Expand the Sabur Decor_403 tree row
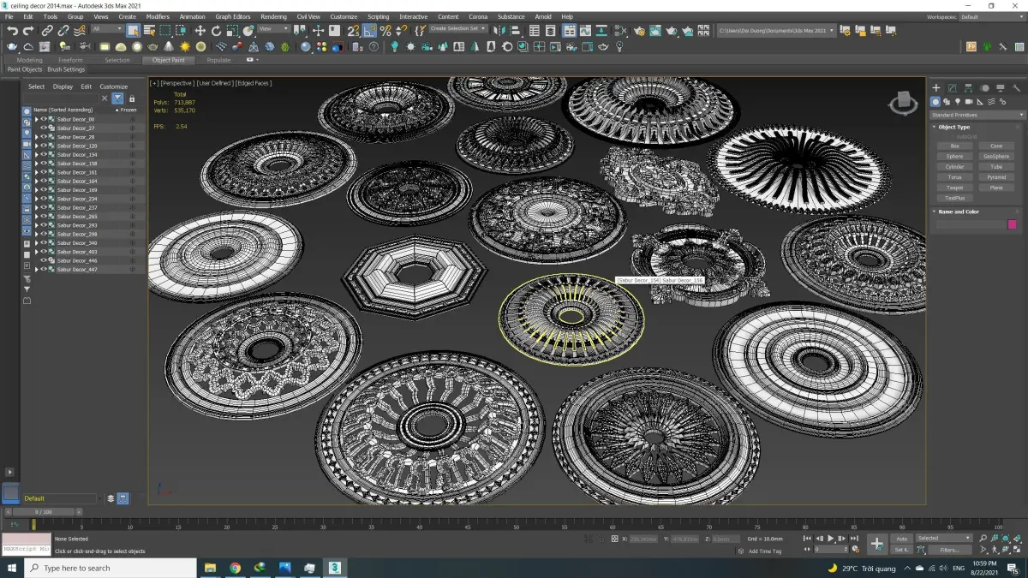This screenshot has height=578, width=1028. [x=37, y=252]
